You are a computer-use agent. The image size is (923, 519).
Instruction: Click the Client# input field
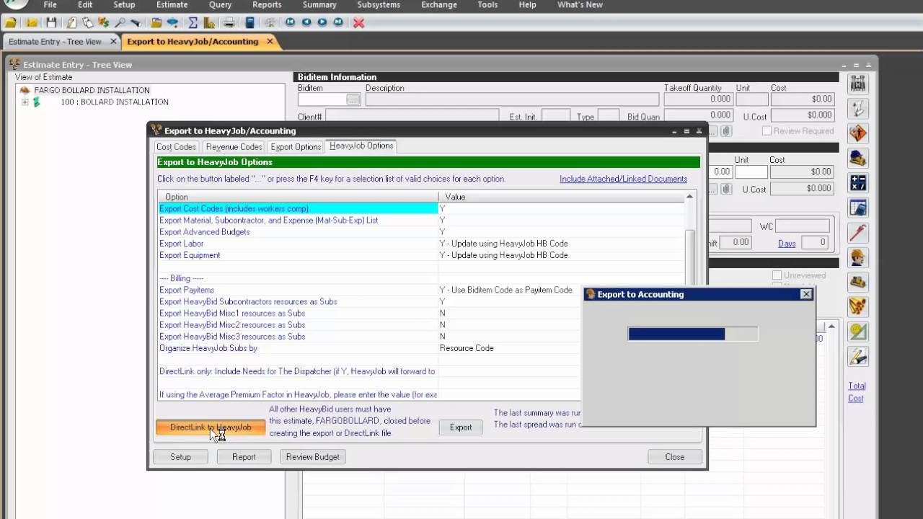[x=412, y=116]
